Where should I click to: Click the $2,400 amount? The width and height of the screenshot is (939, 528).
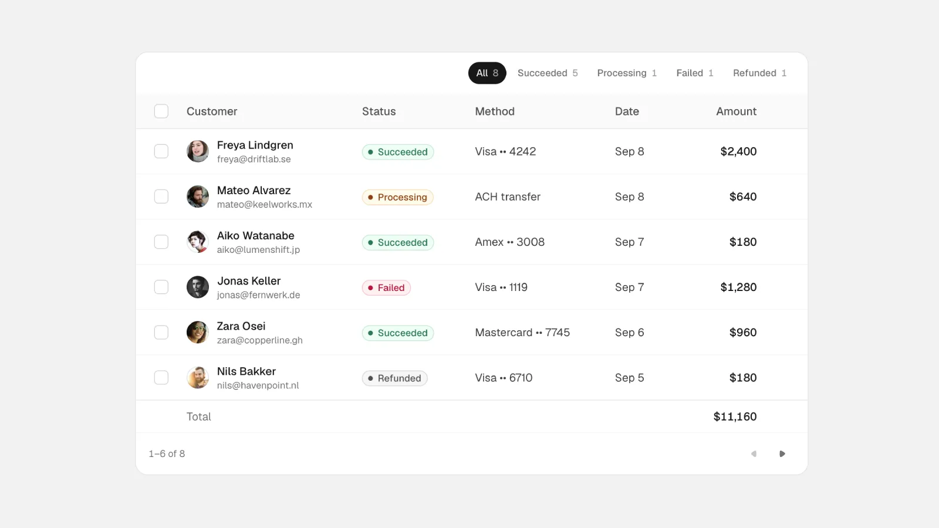tap(738, 151)
